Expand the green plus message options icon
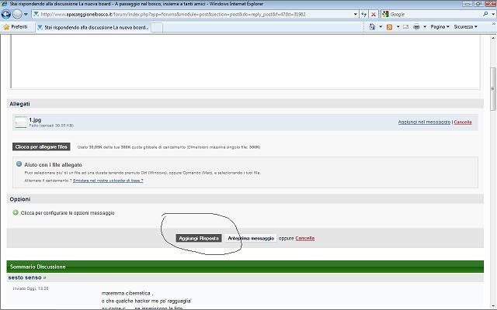The width and height of the screenshot is (497, 310). pos(16,212)
